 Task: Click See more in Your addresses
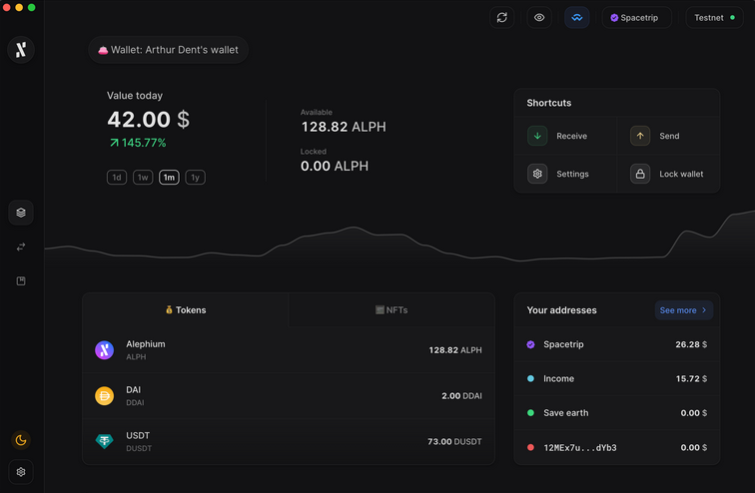click(x=684, y=310)
